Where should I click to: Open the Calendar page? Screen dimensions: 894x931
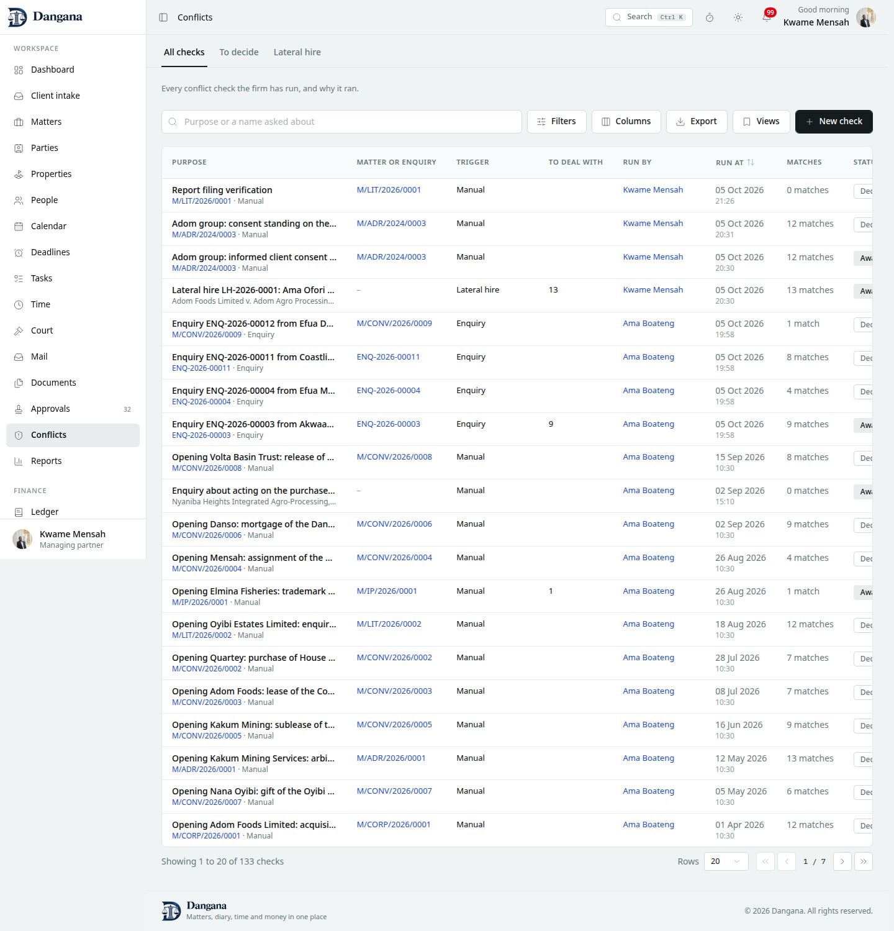point(73,226)
